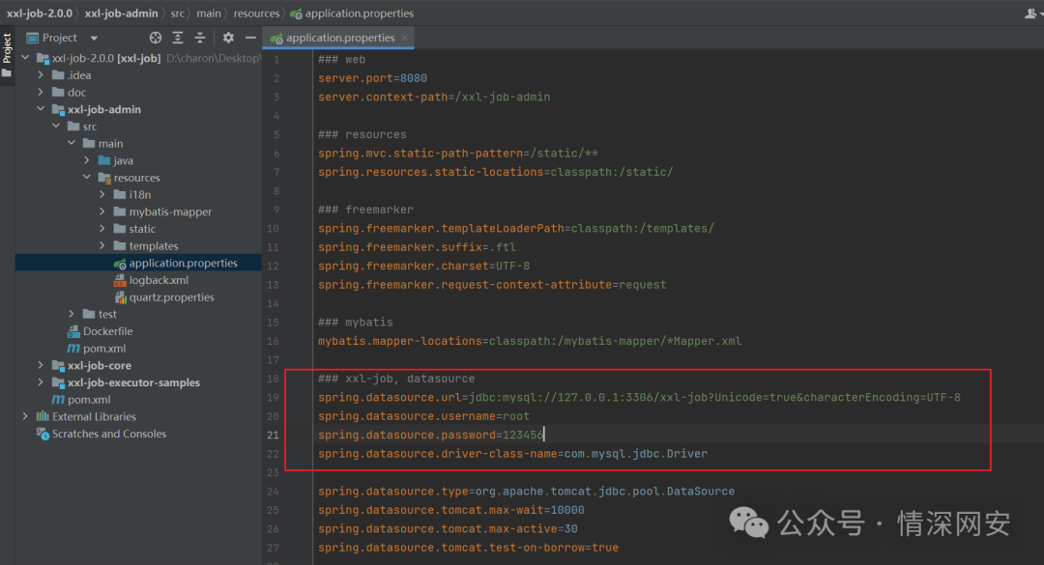Select the application.properties editor tab
Viewport: 1044px width, 565px height.
tap(339, 38)
